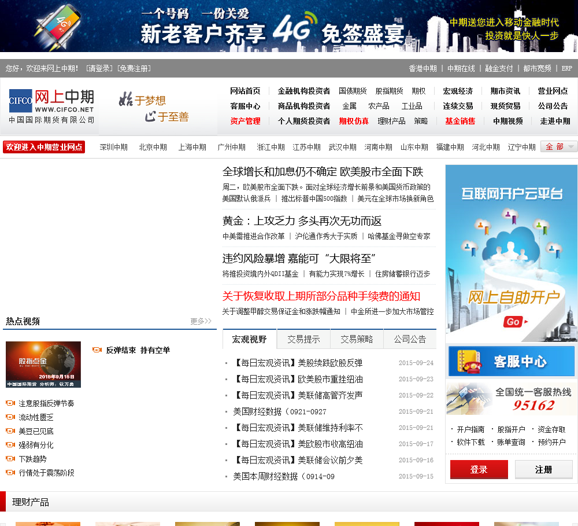The height and width of the screenshot is (526, 578).
Task: Click the telephone icon in 客服中心 banner
Action: 469,361
